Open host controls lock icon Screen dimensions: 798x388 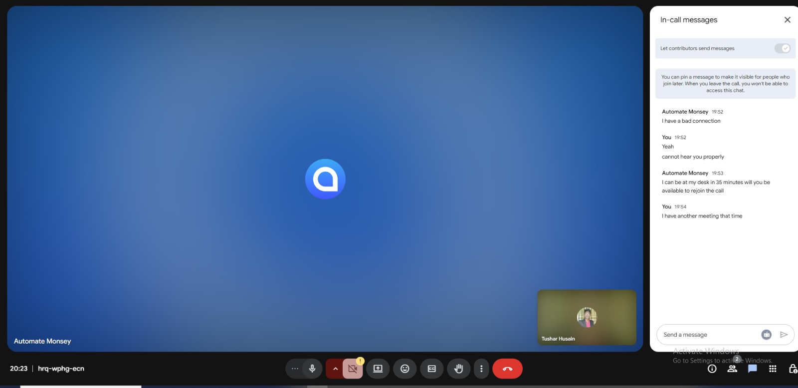(793, 369)
